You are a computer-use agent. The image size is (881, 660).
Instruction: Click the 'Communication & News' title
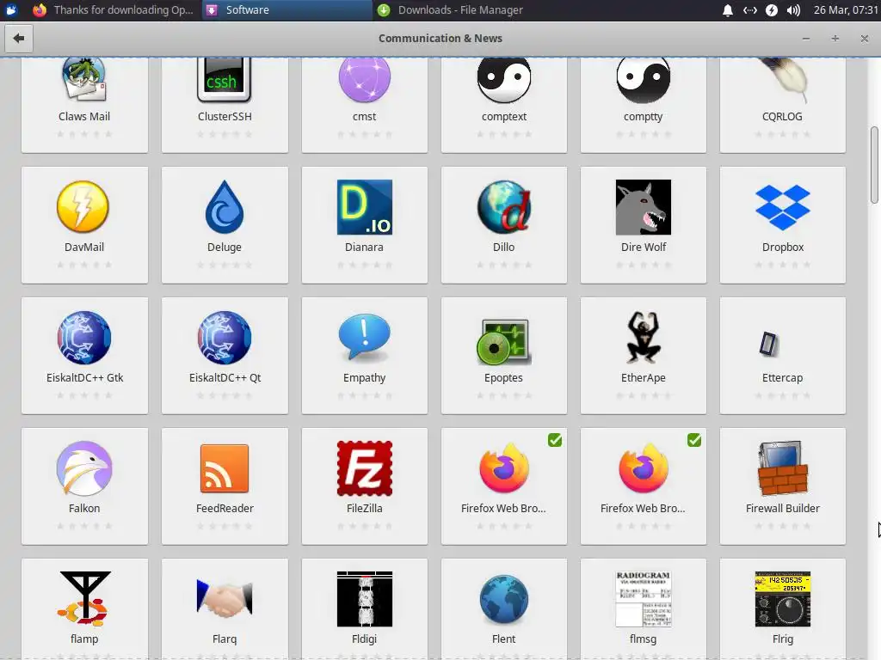(440, 38)
